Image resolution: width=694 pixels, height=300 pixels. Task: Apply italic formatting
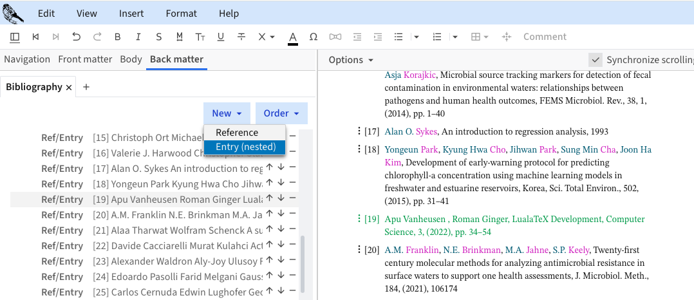(138, 37)
